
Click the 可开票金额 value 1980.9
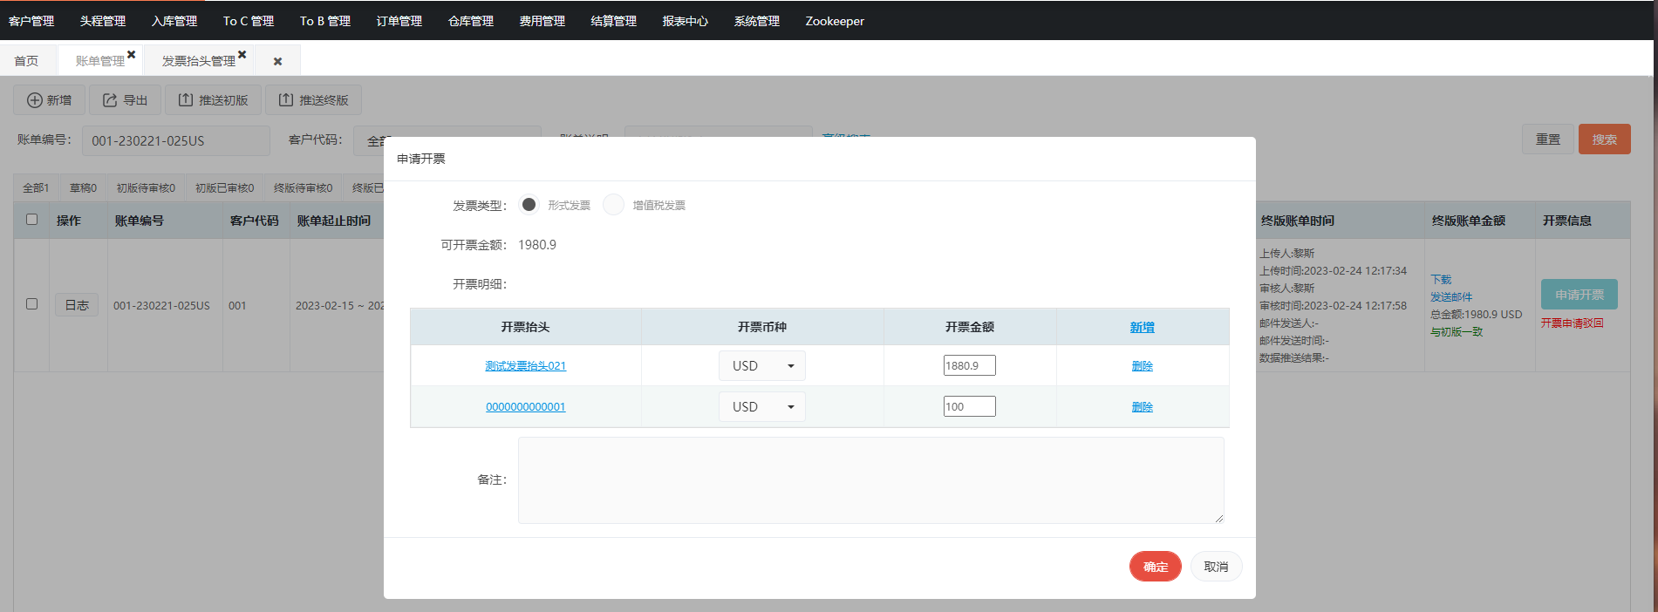point(537,245)
